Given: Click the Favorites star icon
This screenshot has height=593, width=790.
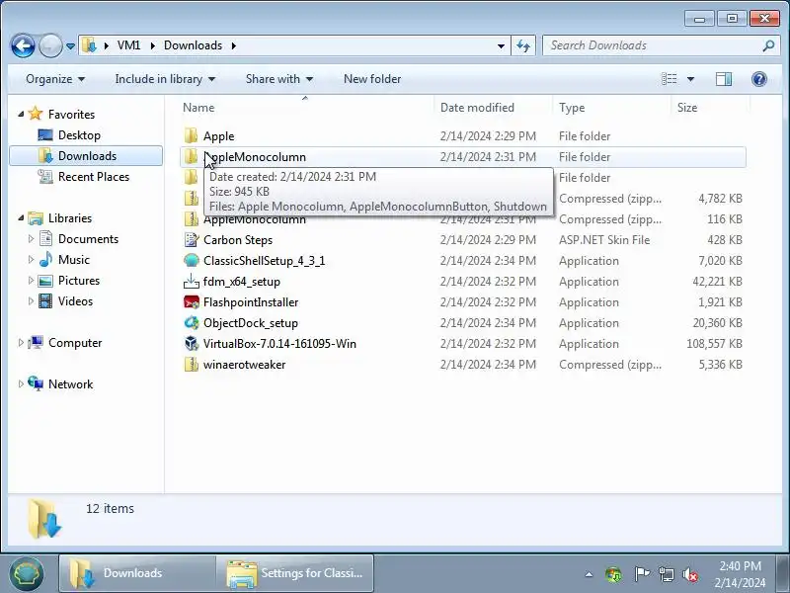Looking at the screenshot, I should click(x=36, y=114).
